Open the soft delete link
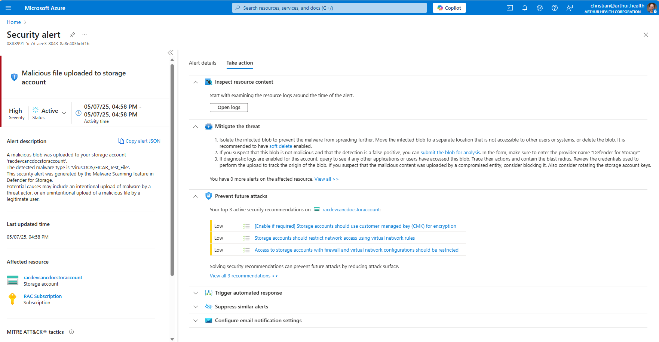The width and height of the screenshot is (659, 342). point(281,146)
